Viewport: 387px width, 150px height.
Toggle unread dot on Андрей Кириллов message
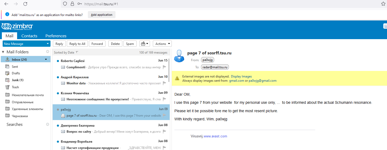tap(58, 77)
